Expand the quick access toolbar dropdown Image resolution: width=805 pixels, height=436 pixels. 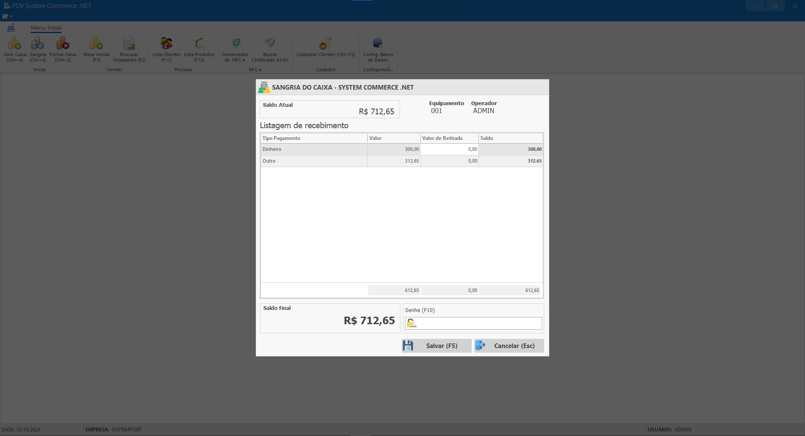coord(11,16)
